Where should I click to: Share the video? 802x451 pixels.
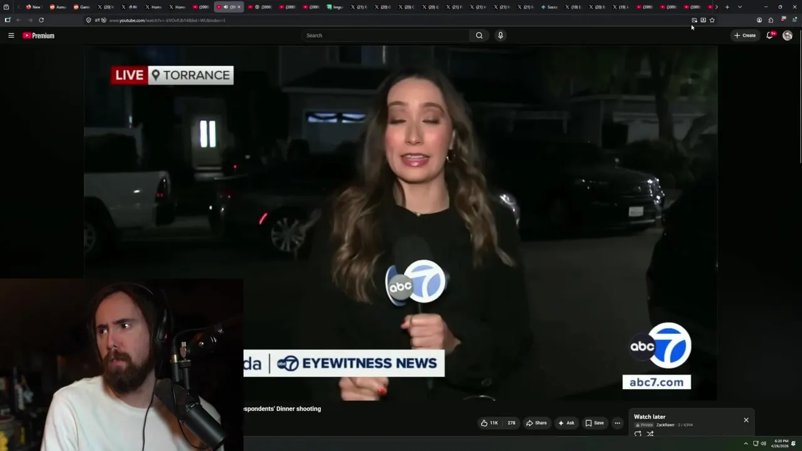point(536,423)
